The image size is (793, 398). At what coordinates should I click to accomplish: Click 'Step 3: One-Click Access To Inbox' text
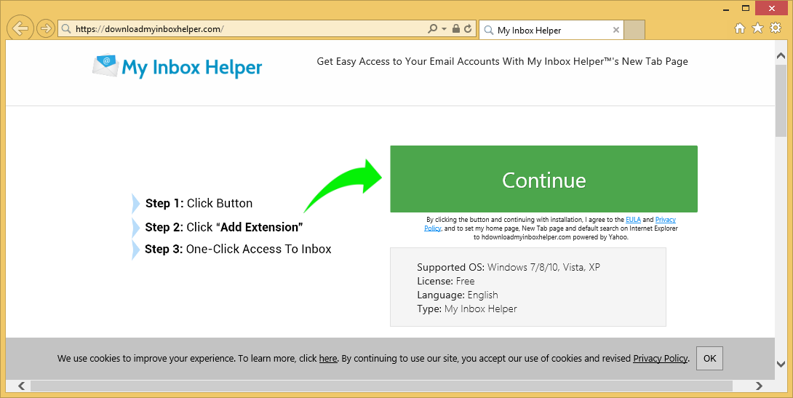tap(238, 249)
